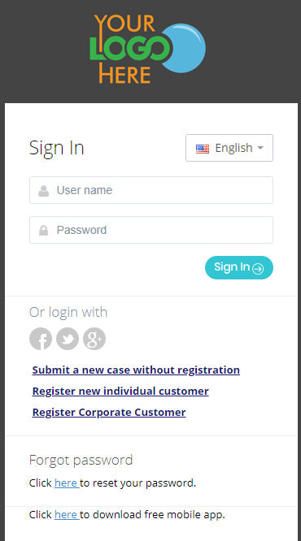Open 'Register new individual customer' link
301x541 pixels.
pos(120,392)
